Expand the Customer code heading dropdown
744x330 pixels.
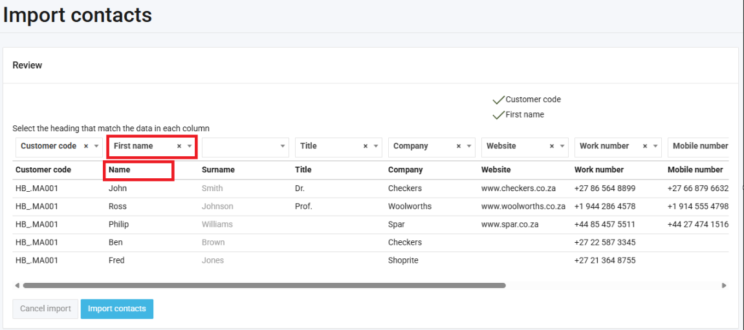tap(96, 147)
